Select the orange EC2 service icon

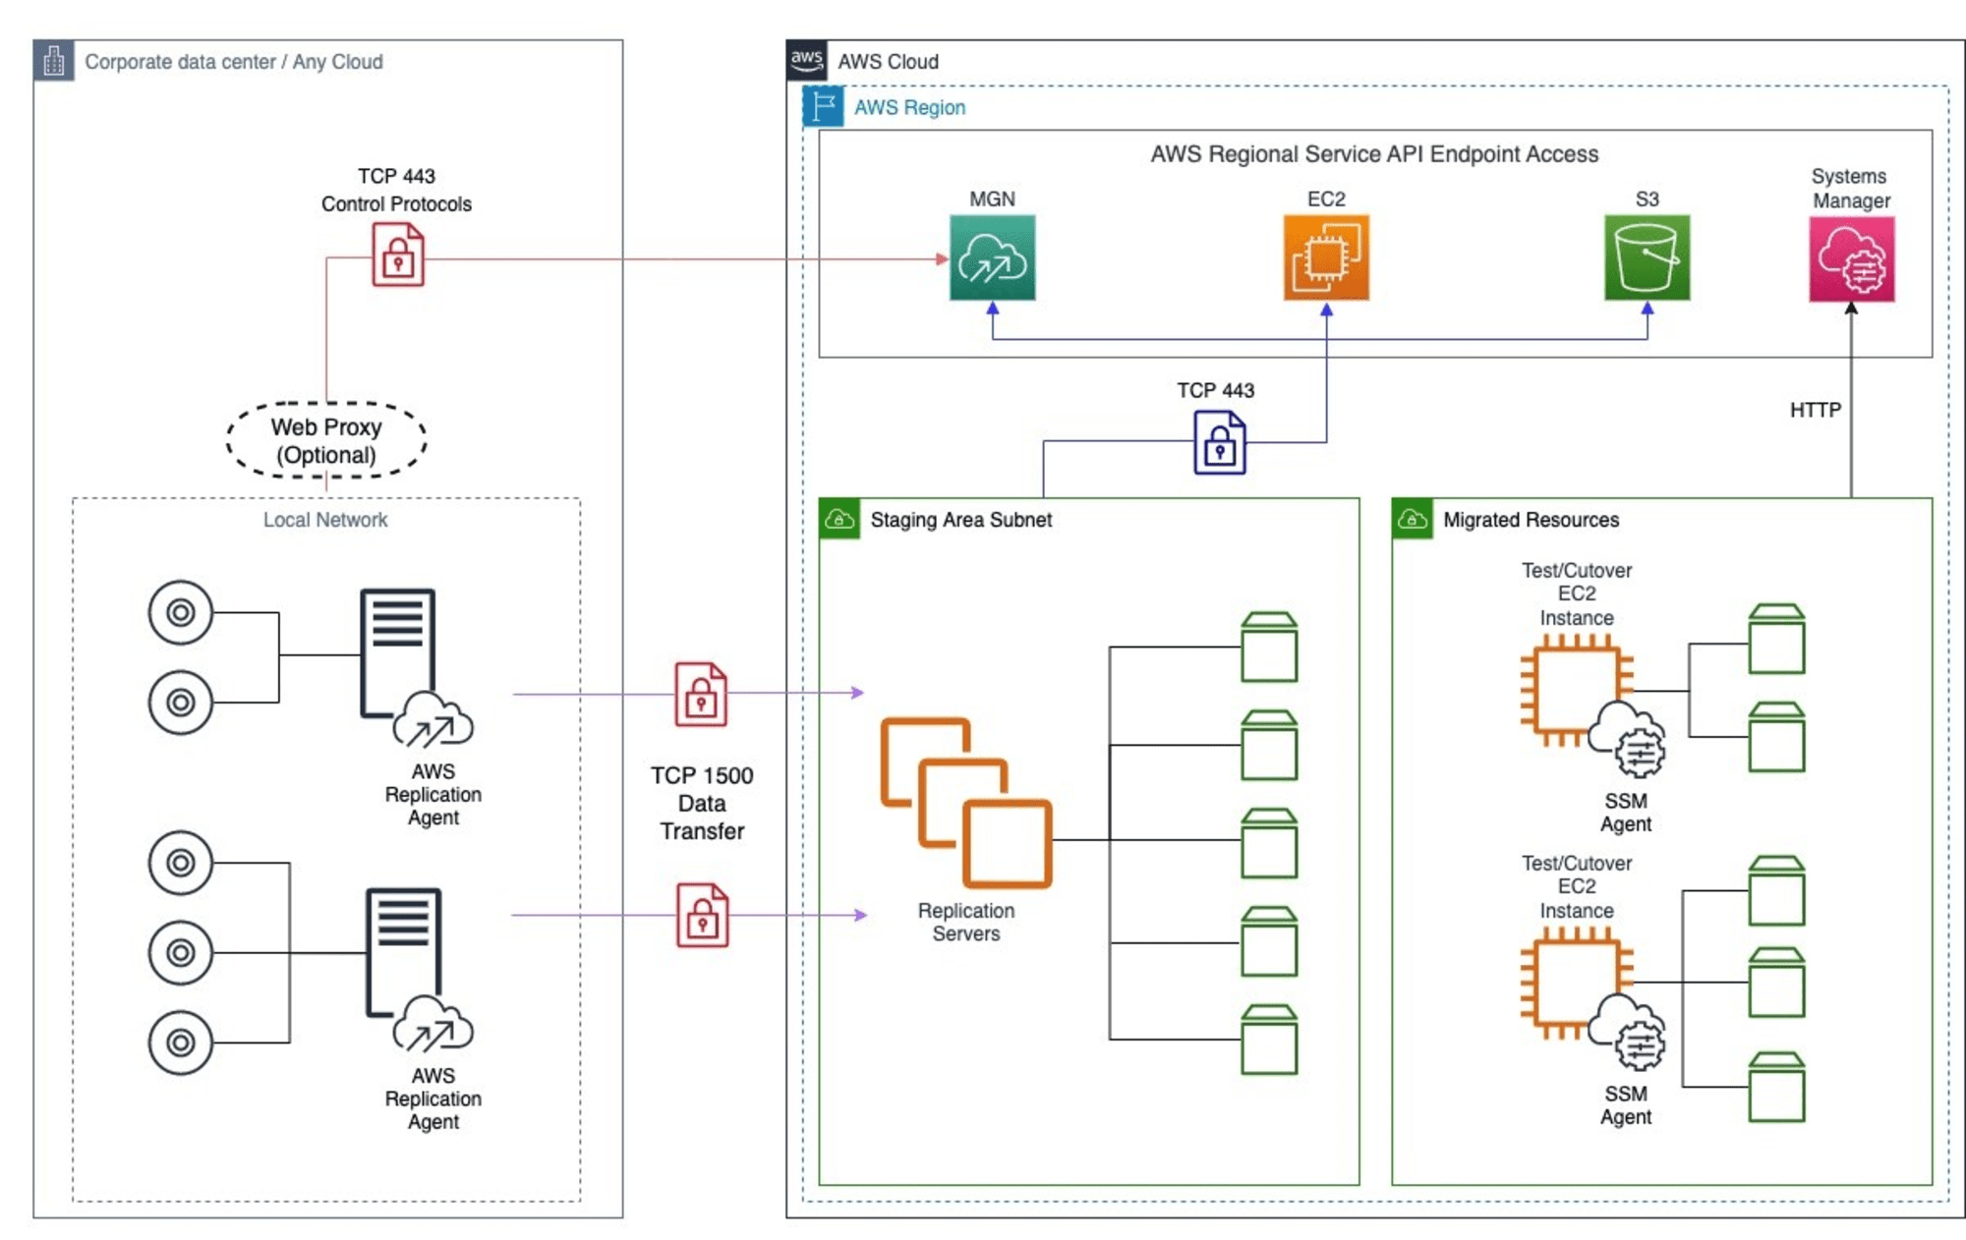pyautogui.click(x=1326, y=257)
